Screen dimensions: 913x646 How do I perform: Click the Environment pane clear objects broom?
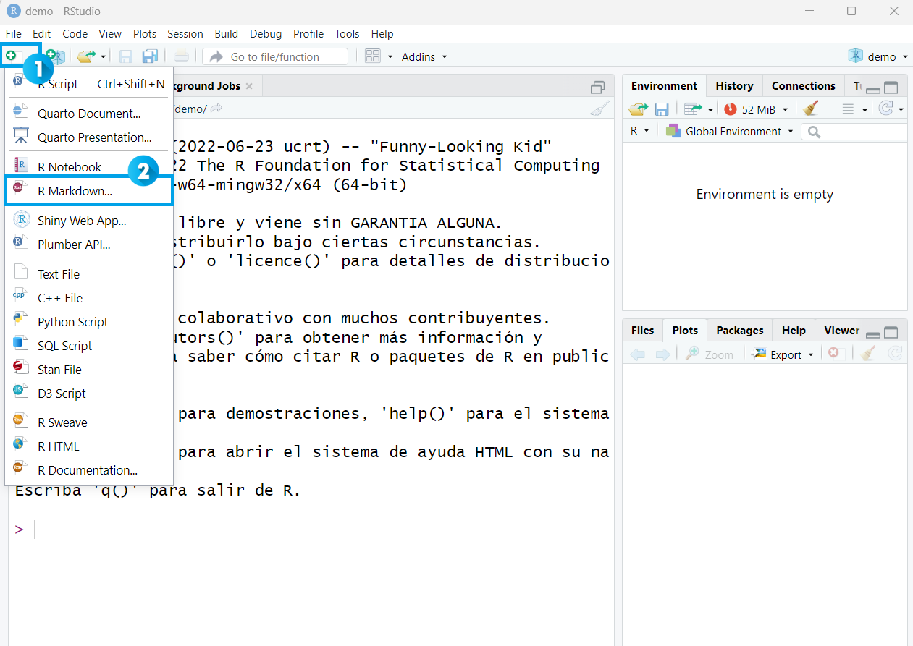[810, 109]
